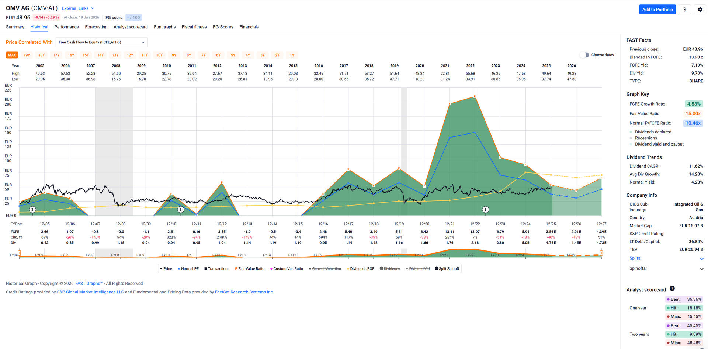Toggle the Dividends legend item
This screenshot has height=349, width=708.
389,269
